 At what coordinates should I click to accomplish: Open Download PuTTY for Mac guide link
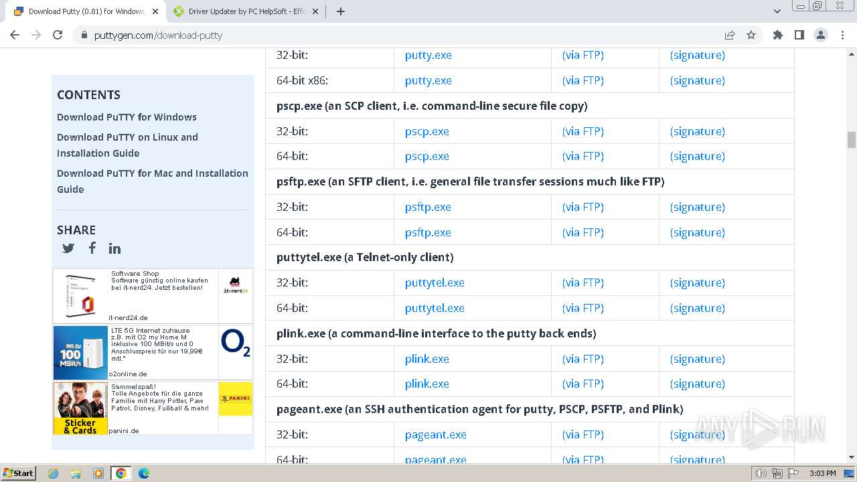point(153,181)
